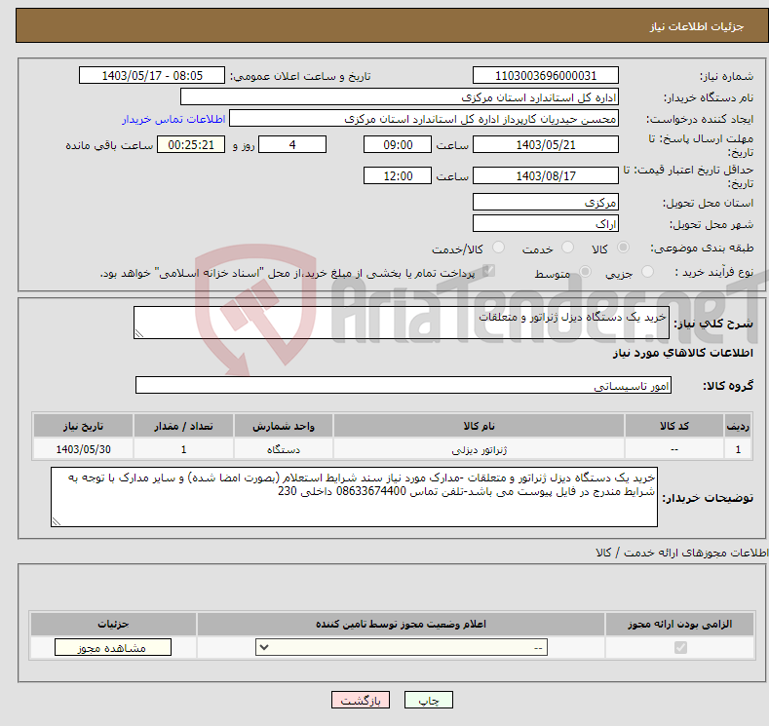Screen dimensions: 769x726
Task: Click the تاریخ نیاز column header
Action: [x=83, y=426]
